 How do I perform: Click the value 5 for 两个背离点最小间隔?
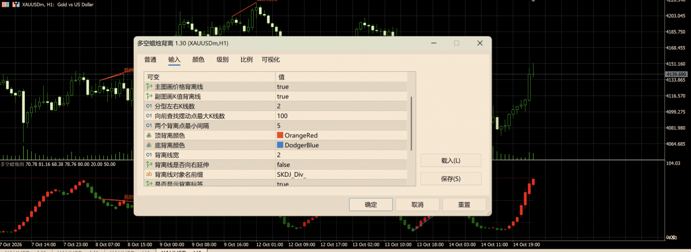click(x=279, y=126)
